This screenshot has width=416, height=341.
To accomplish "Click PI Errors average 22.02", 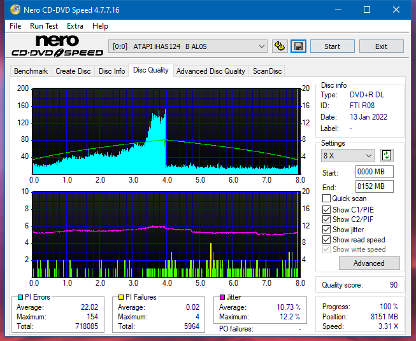I will pos(89,307).
